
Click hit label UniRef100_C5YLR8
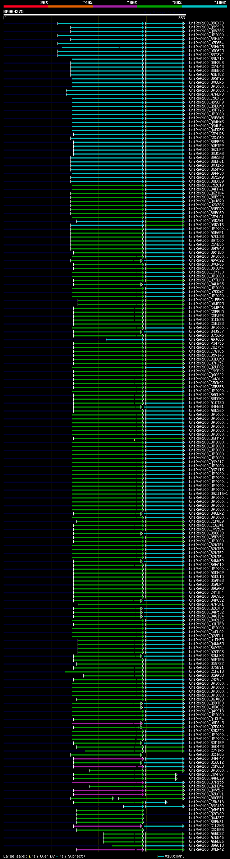206,134
